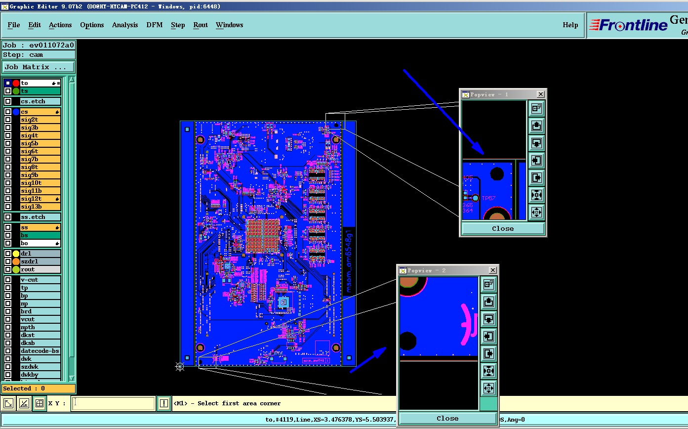The image size is (688, 429).
Task: Click the top window icon in Popview 1
Action: (x=537, y=108)
